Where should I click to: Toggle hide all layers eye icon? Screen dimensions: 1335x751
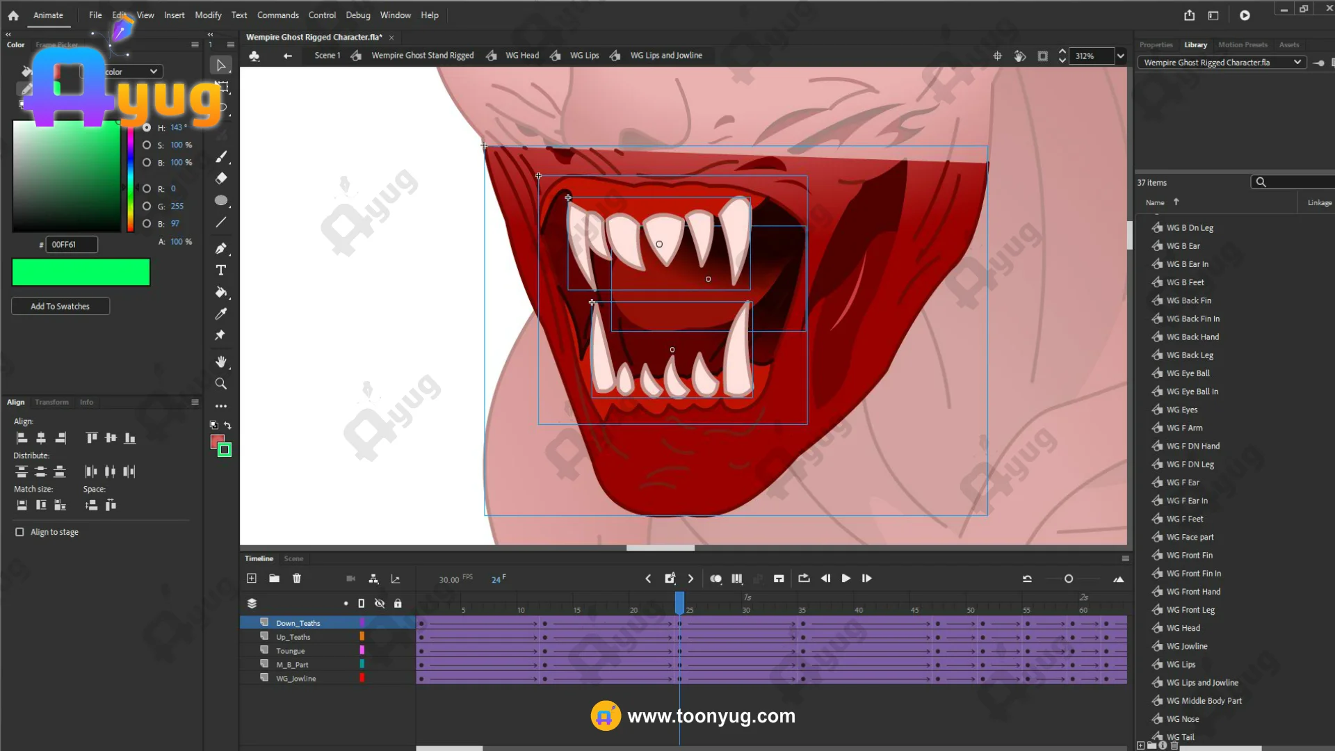[x=380, y=604]
